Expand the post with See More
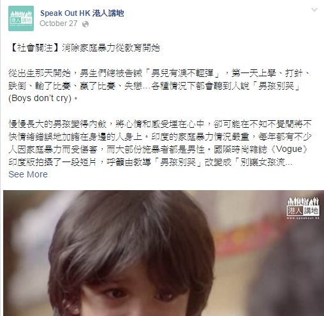 pos(28,174)
